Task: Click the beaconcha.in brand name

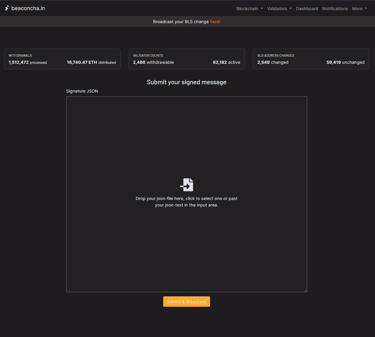Action: [x=28, y=8]
